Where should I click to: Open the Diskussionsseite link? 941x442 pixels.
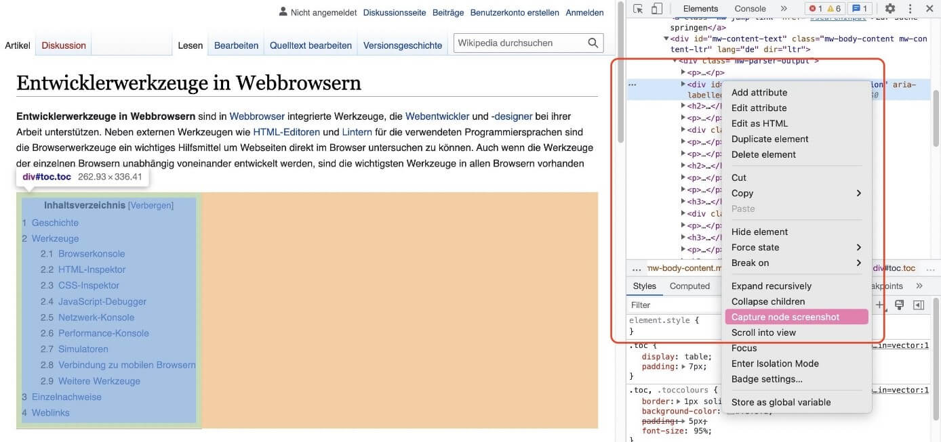point(395,12)
